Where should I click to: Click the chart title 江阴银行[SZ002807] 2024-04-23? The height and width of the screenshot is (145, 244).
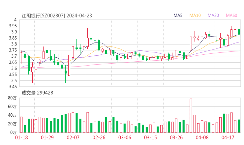point(57,15)
